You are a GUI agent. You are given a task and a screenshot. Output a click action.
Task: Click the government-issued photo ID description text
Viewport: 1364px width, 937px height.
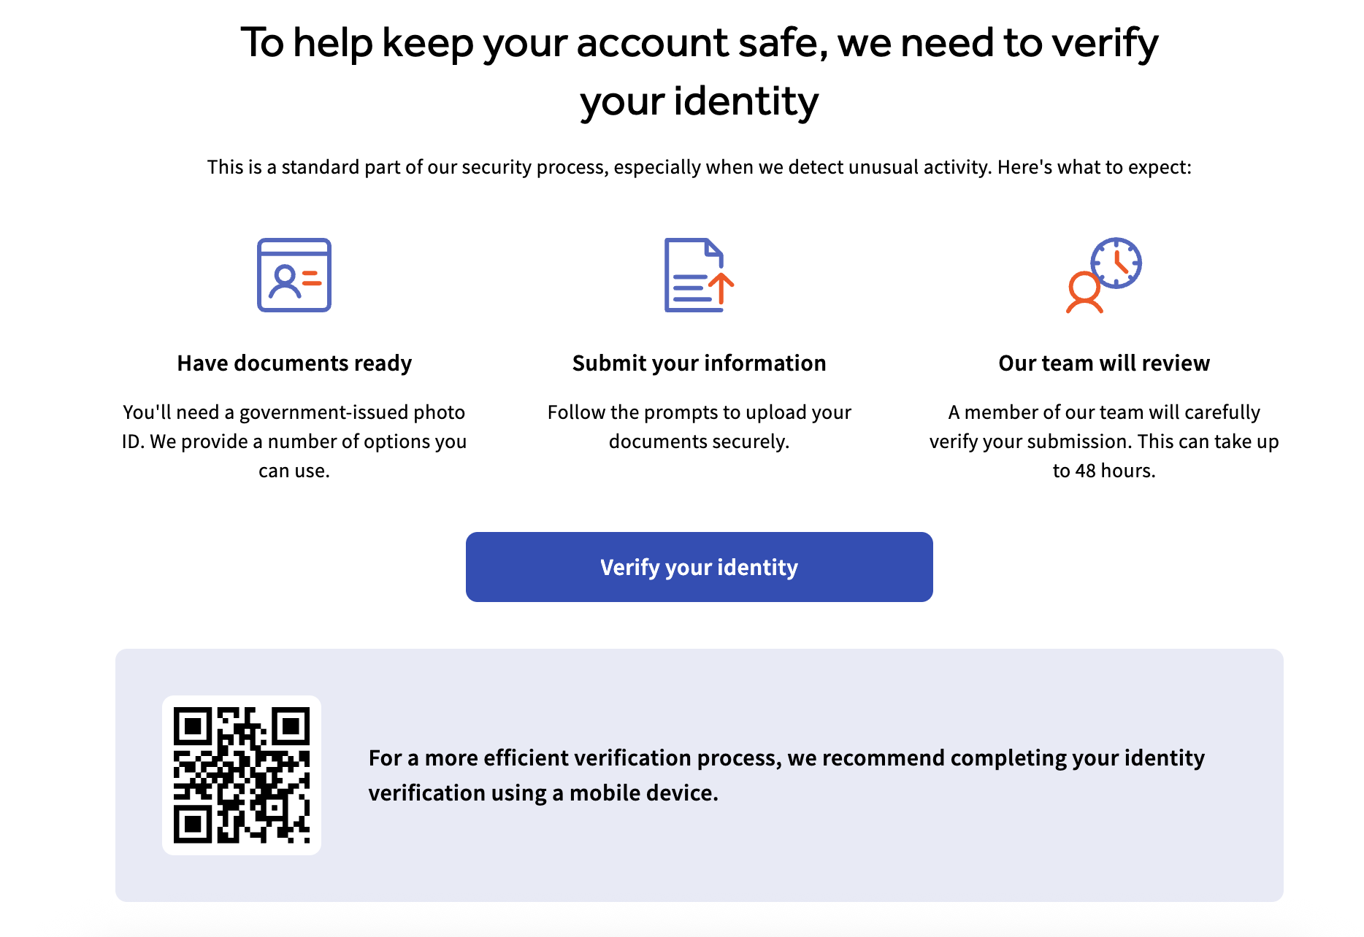(294, 441)
